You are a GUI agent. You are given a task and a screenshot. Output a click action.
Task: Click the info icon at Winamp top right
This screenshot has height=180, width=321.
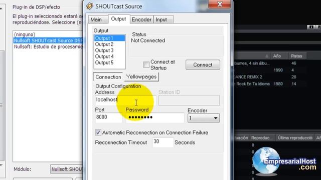point(311,27)
